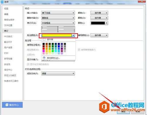Click the 其他颜色(M)... option

[59, 58]
